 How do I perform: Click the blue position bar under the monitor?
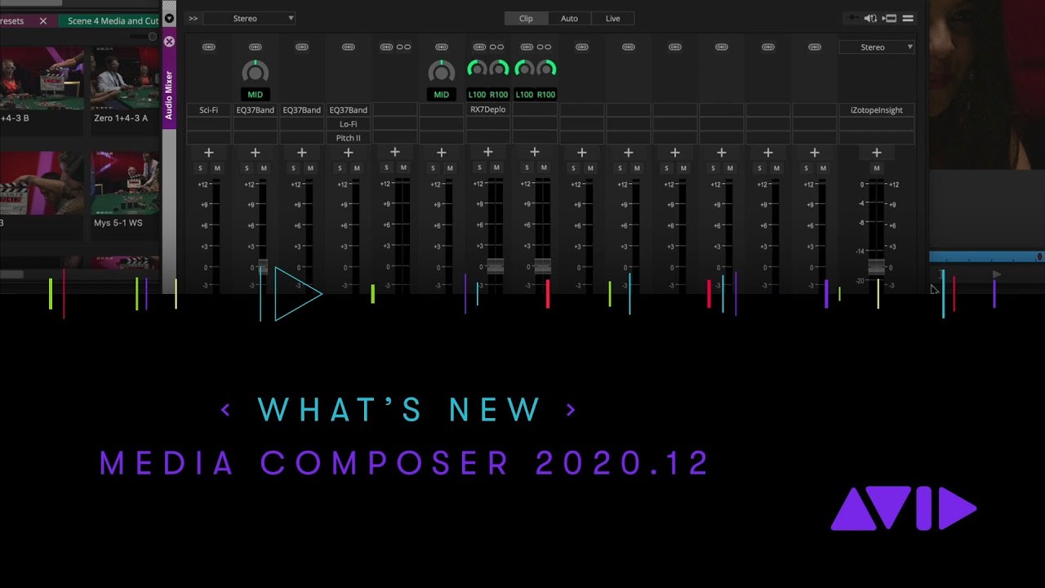coord(987,256)
